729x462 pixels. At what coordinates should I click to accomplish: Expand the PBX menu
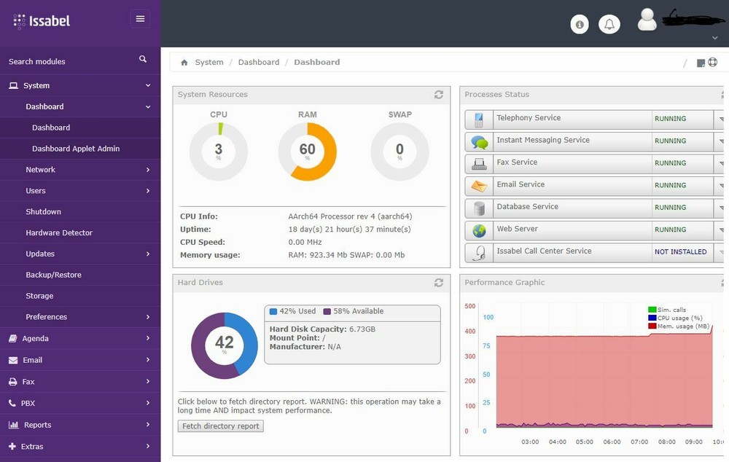click(x=80, y=403)
